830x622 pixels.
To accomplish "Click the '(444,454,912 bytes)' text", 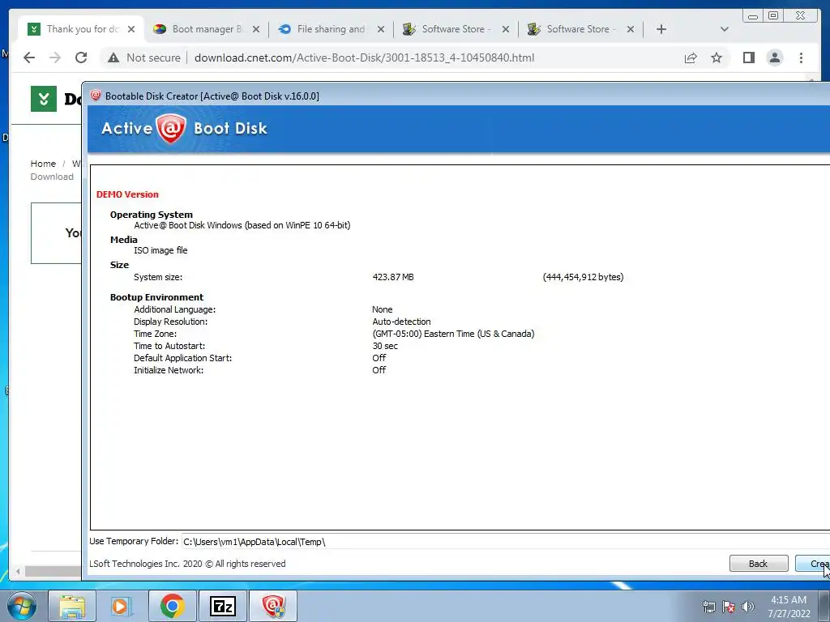I will coord(583,277).
